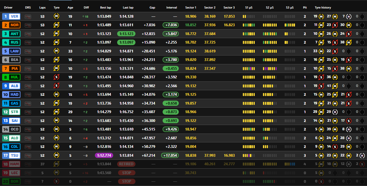Click the hard tyre icon in STR's tyre history
The height and width of the screenshot is (186, 367).
pyautogui.click(x=335, y=112)
